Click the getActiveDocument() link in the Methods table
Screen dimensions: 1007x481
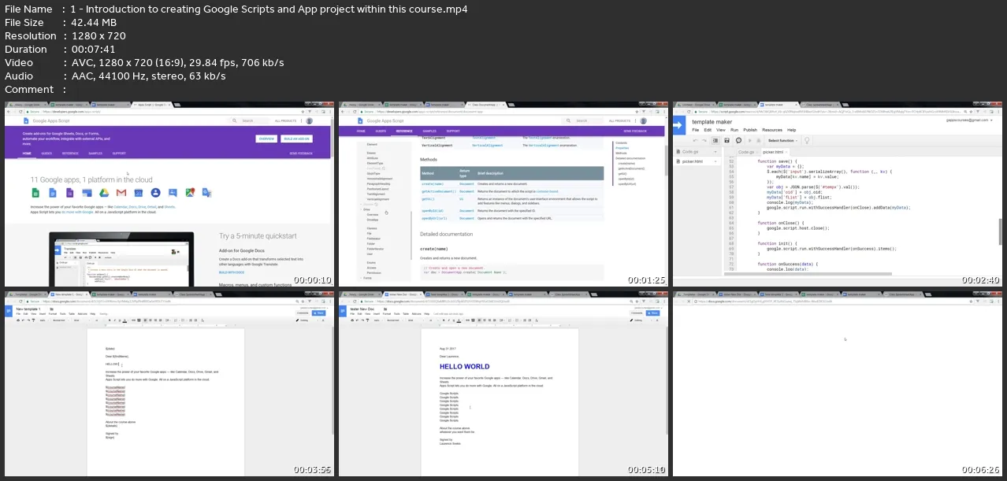tap(437, 191)
